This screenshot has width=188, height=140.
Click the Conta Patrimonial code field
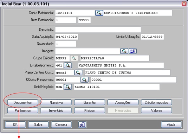[75, 13]
